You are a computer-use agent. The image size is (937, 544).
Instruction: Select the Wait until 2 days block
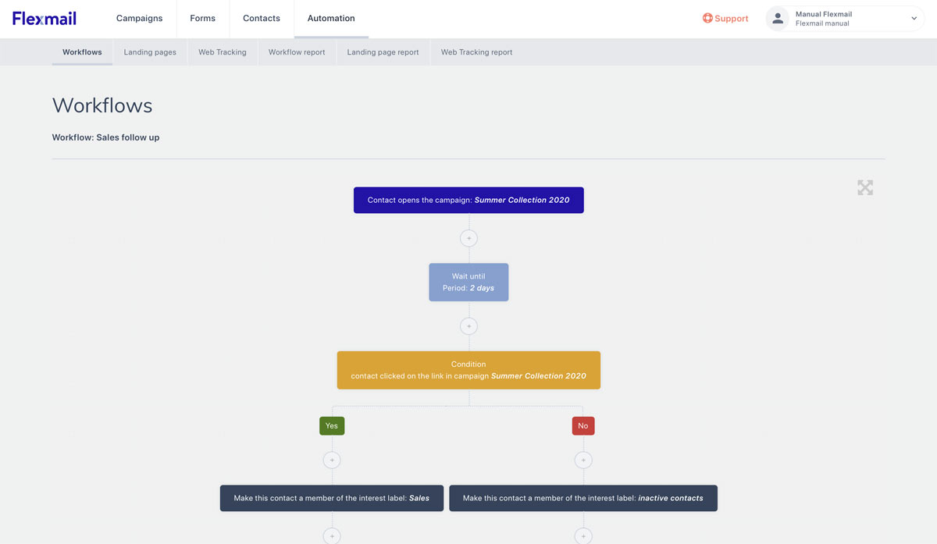point(468,282)
